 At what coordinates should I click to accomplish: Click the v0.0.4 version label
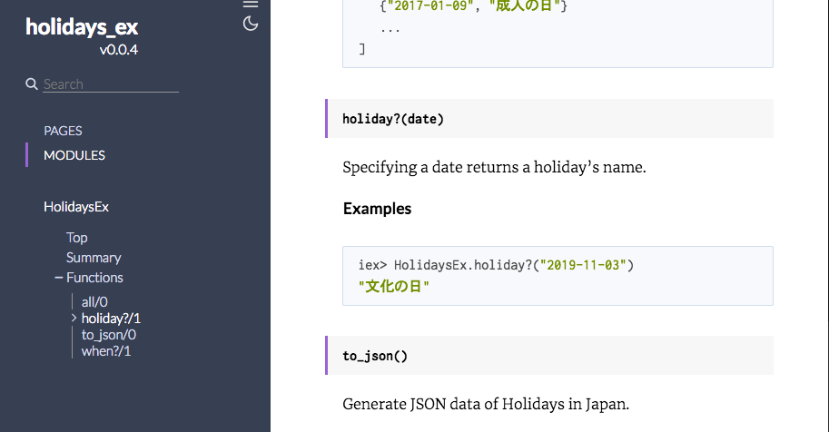(119, 50)
